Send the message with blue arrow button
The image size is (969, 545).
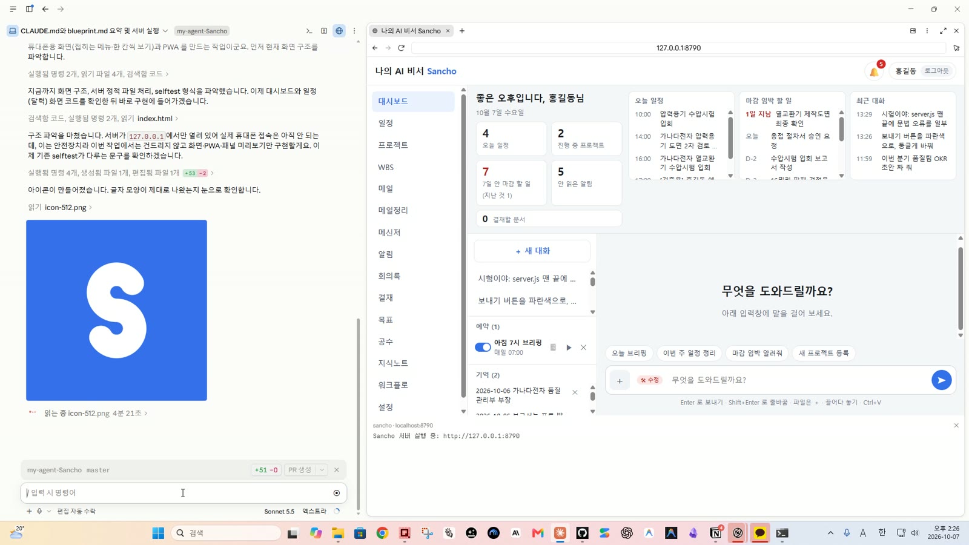pyautogui.click(x=941, y=380)
